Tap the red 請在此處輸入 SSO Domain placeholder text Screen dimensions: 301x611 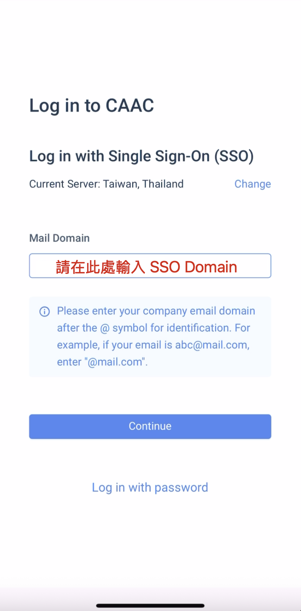(147, 267)
